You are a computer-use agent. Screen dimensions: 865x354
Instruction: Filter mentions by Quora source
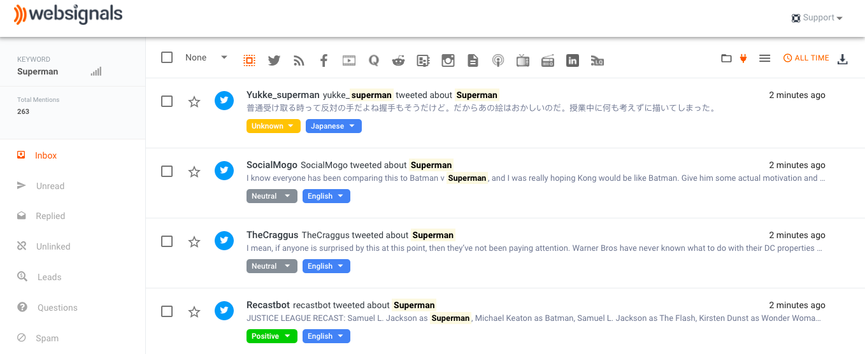click(374, 60)
